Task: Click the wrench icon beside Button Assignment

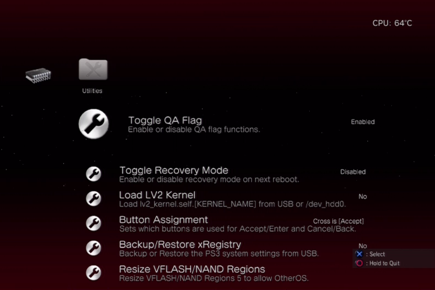Action: (x=94, y=223)
